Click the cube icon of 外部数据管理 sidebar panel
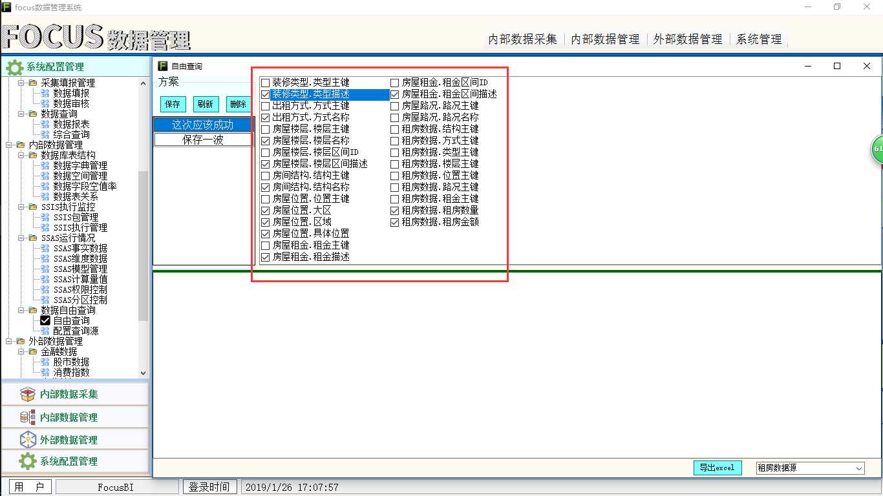The width and height of the screenshot is (883, 496). (27, 440)
